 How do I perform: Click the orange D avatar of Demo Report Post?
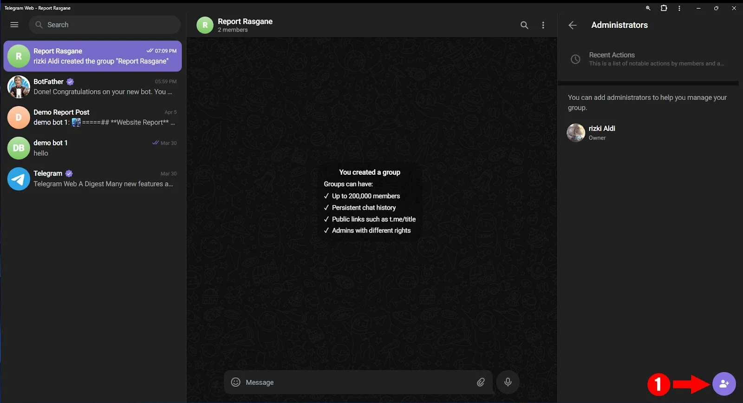[19, 118]
